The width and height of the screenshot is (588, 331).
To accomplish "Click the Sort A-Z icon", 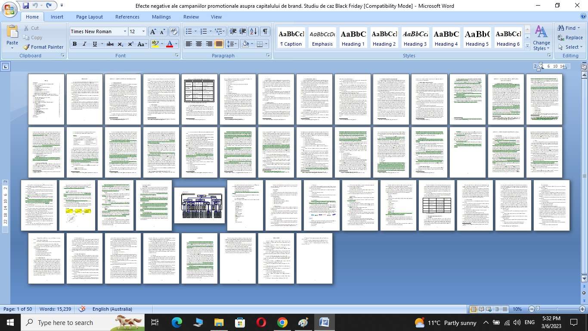I will 254,31.
